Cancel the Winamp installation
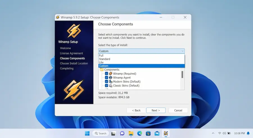 [178, 110]
